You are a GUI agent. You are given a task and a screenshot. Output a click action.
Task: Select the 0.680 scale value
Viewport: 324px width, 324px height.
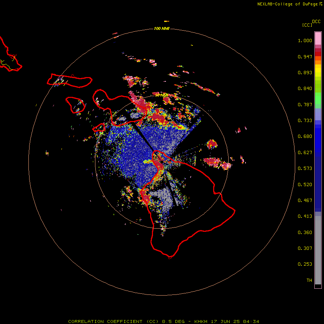(305, 136)
